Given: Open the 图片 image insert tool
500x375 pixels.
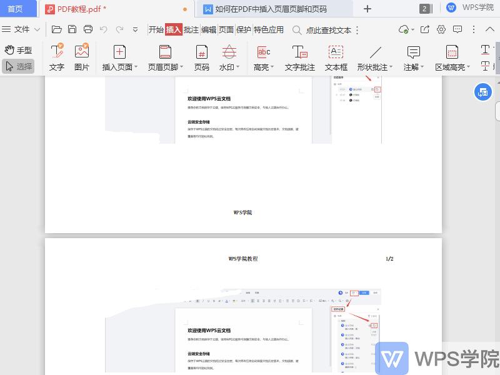Looking at the screenshot, I should (x=81, y=56).
